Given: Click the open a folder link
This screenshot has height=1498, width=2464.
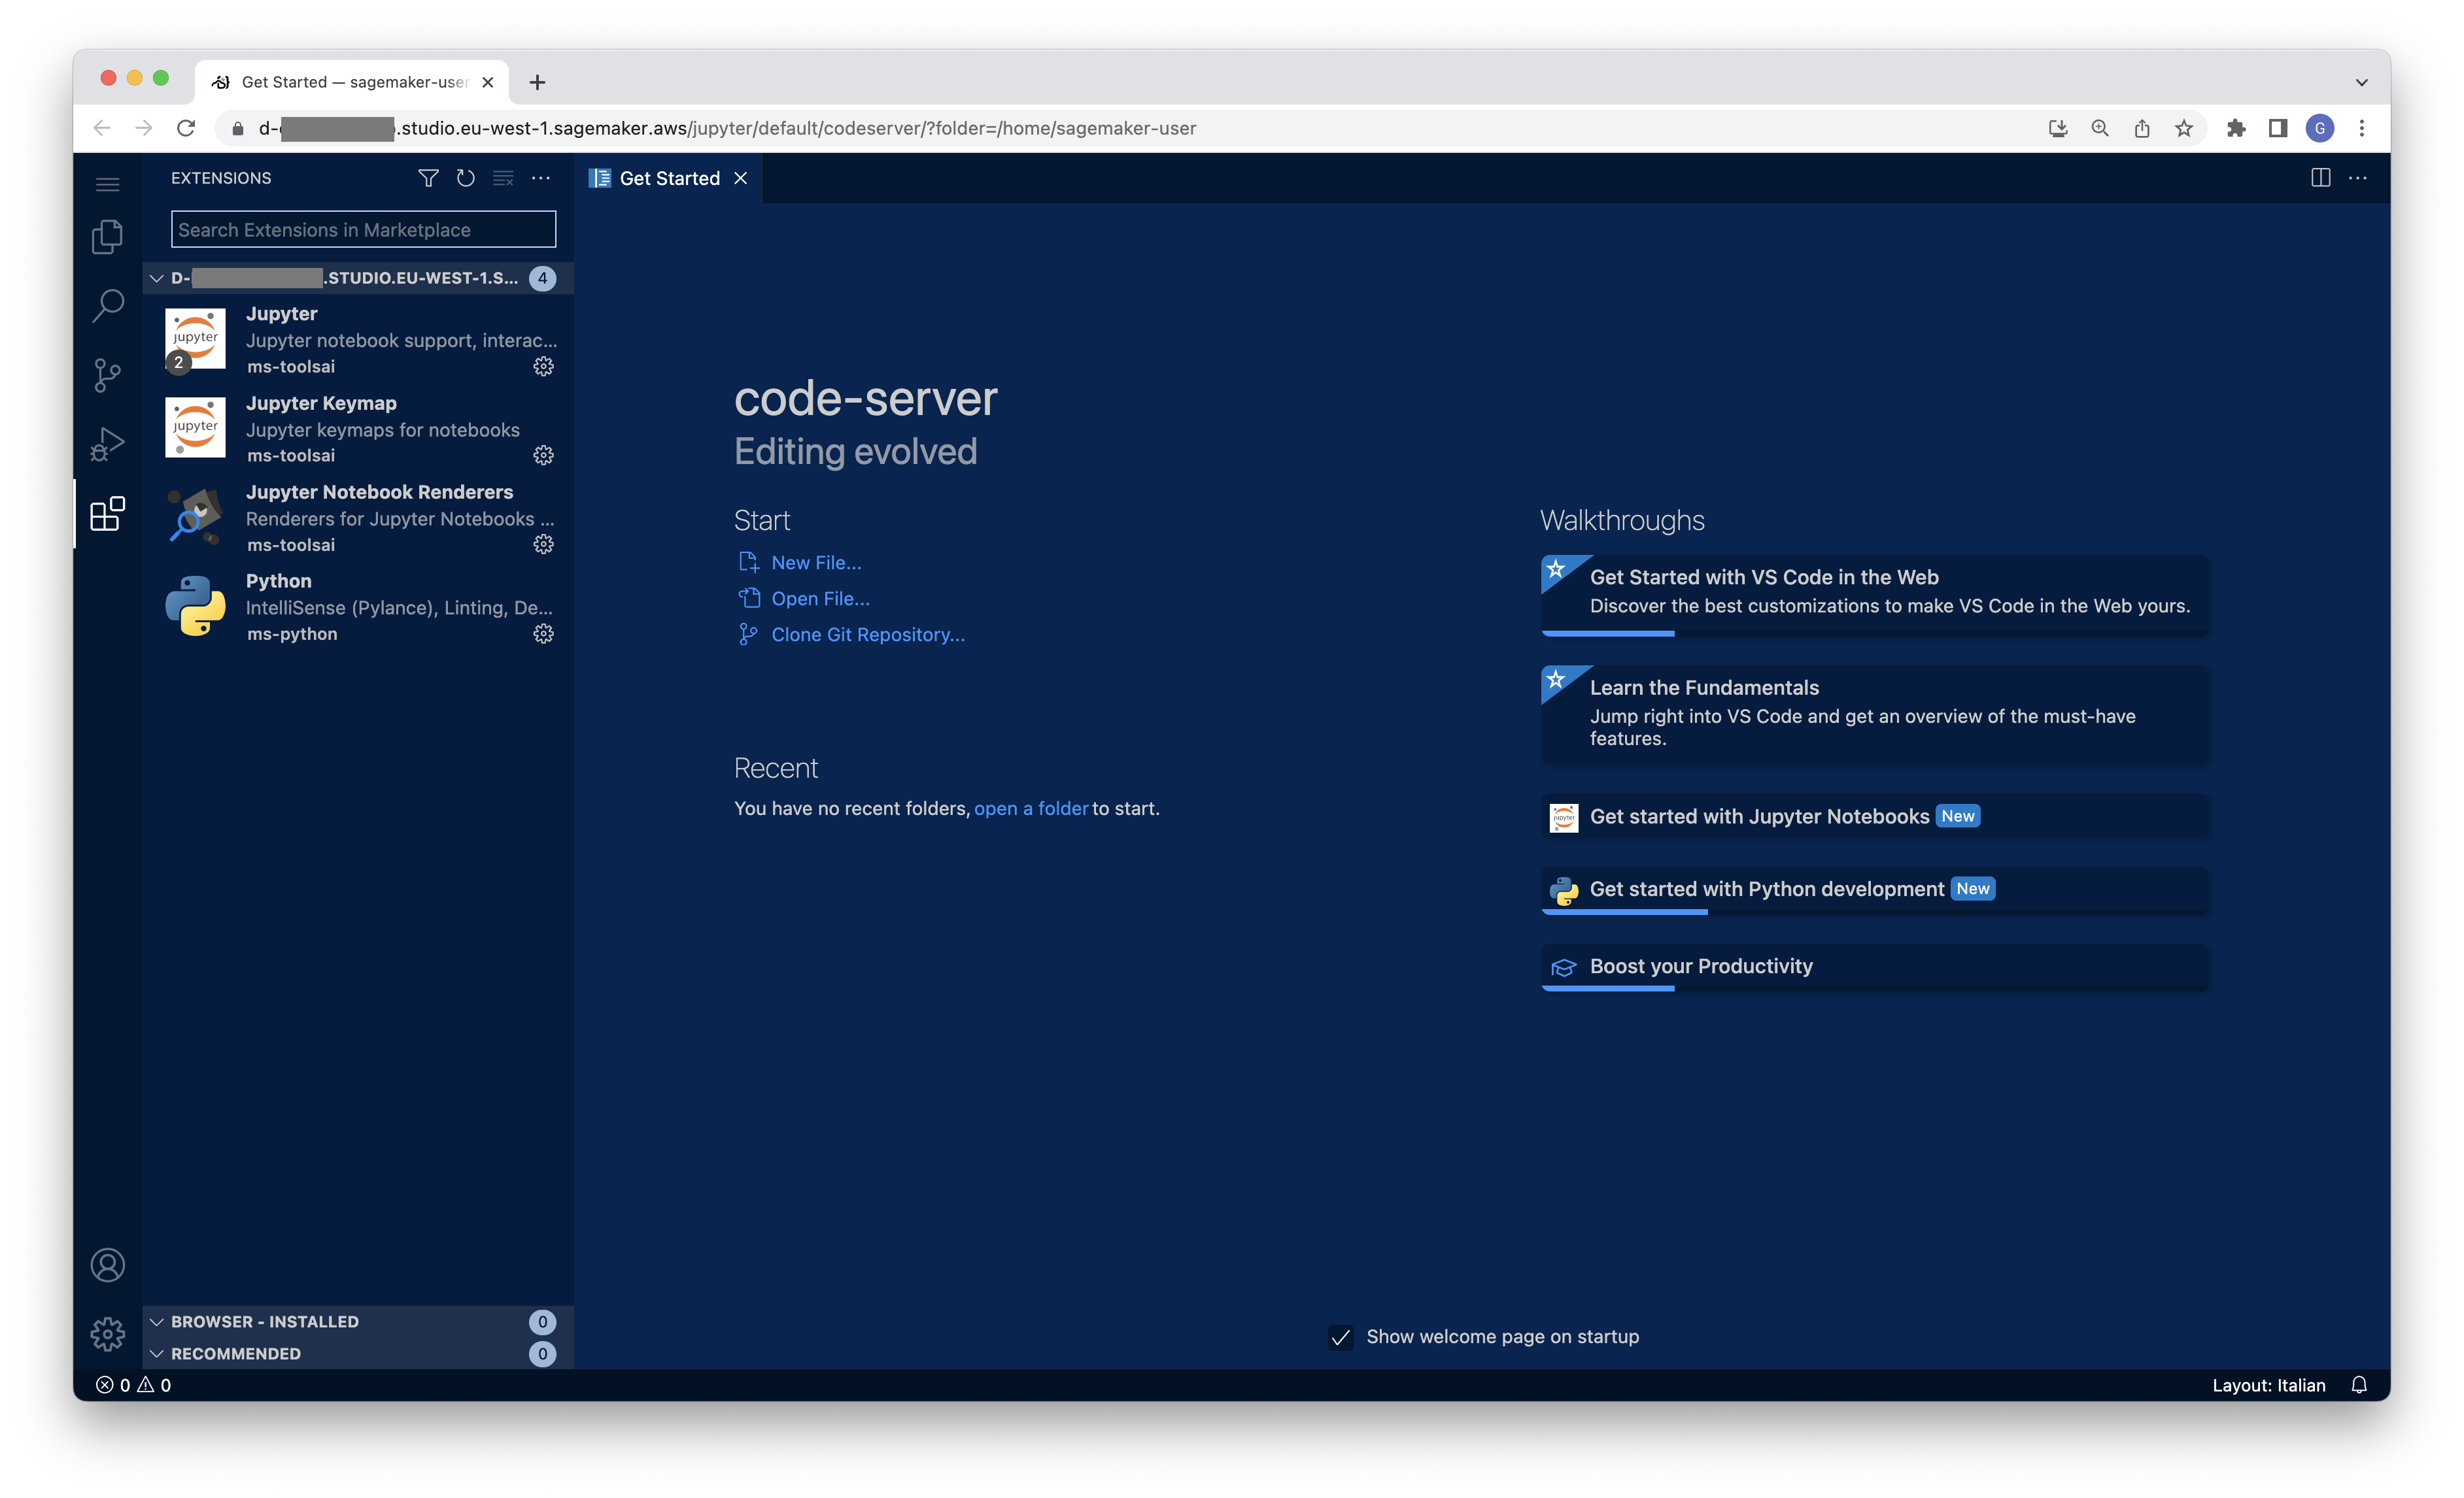Looking at the screenshot, I should point(1030,808).
